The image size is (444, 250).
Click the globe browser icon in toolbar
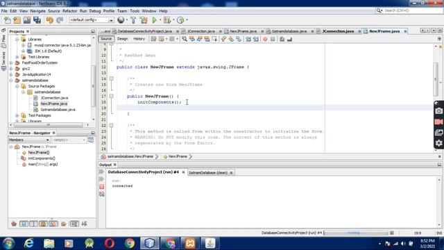(x=121, y=20)
